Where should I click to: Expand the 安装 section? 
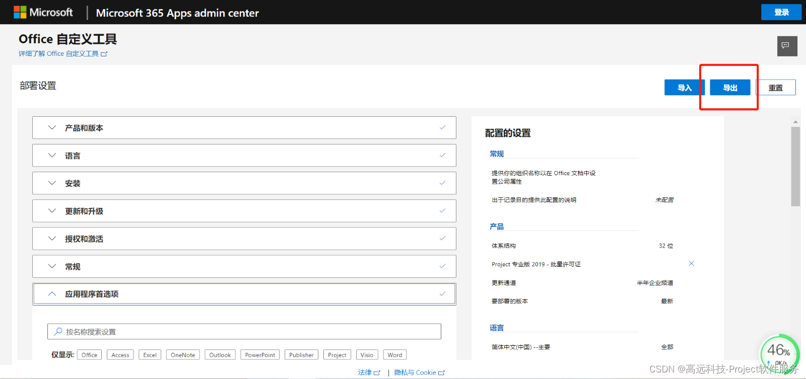244,183
